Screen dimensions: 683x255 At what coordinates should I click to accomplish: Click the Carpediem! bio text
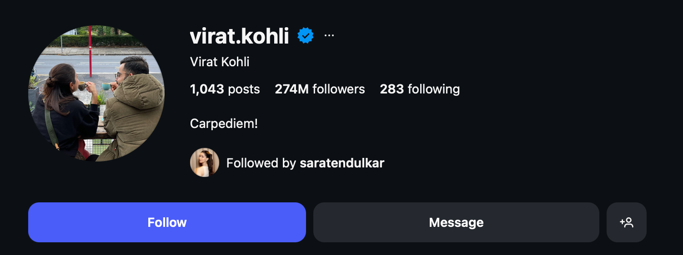tap(224, 123)
